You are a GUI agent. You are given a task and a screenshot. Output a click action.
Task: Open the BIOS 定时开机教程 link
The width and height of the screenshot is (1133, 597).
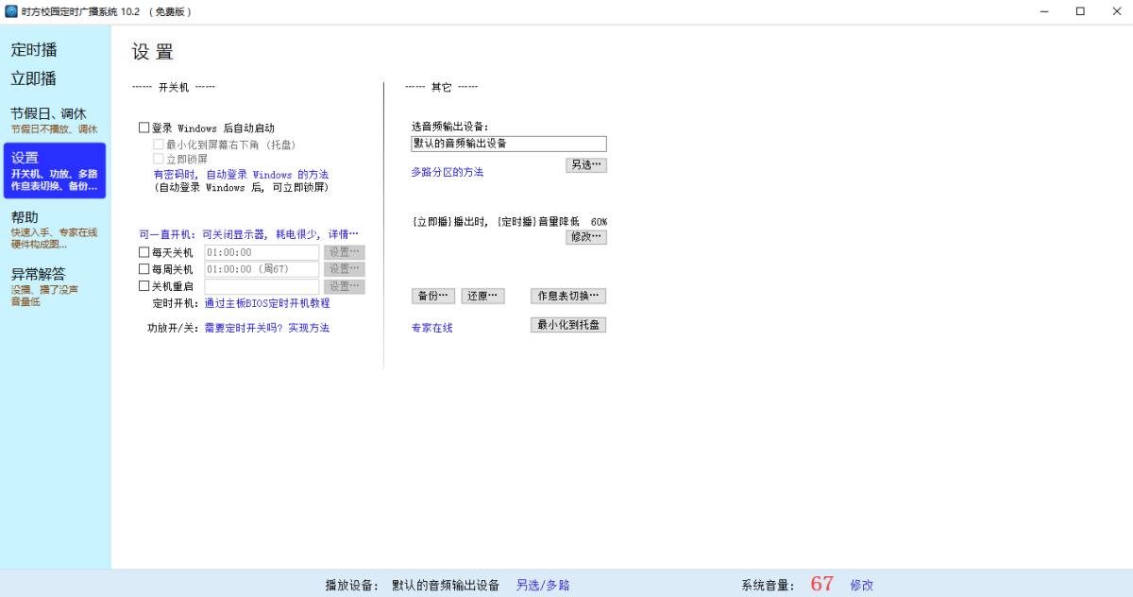click(265, 303)
